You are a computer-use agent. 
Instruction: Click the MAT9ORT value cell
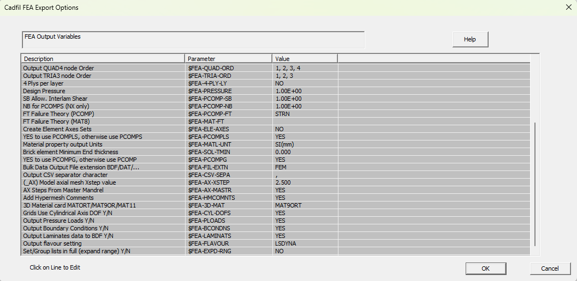pyautogui.click(x=305, y=205)
